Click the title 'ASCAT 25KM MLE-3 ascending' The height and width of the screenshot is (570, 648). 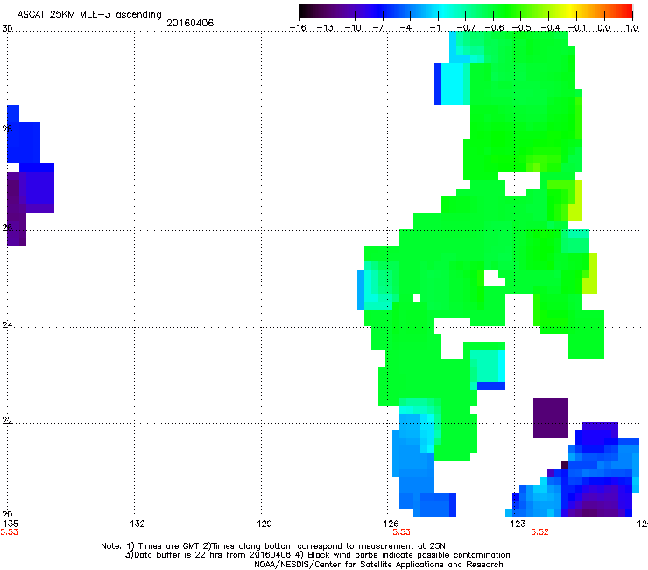click(x=89, y=14)
